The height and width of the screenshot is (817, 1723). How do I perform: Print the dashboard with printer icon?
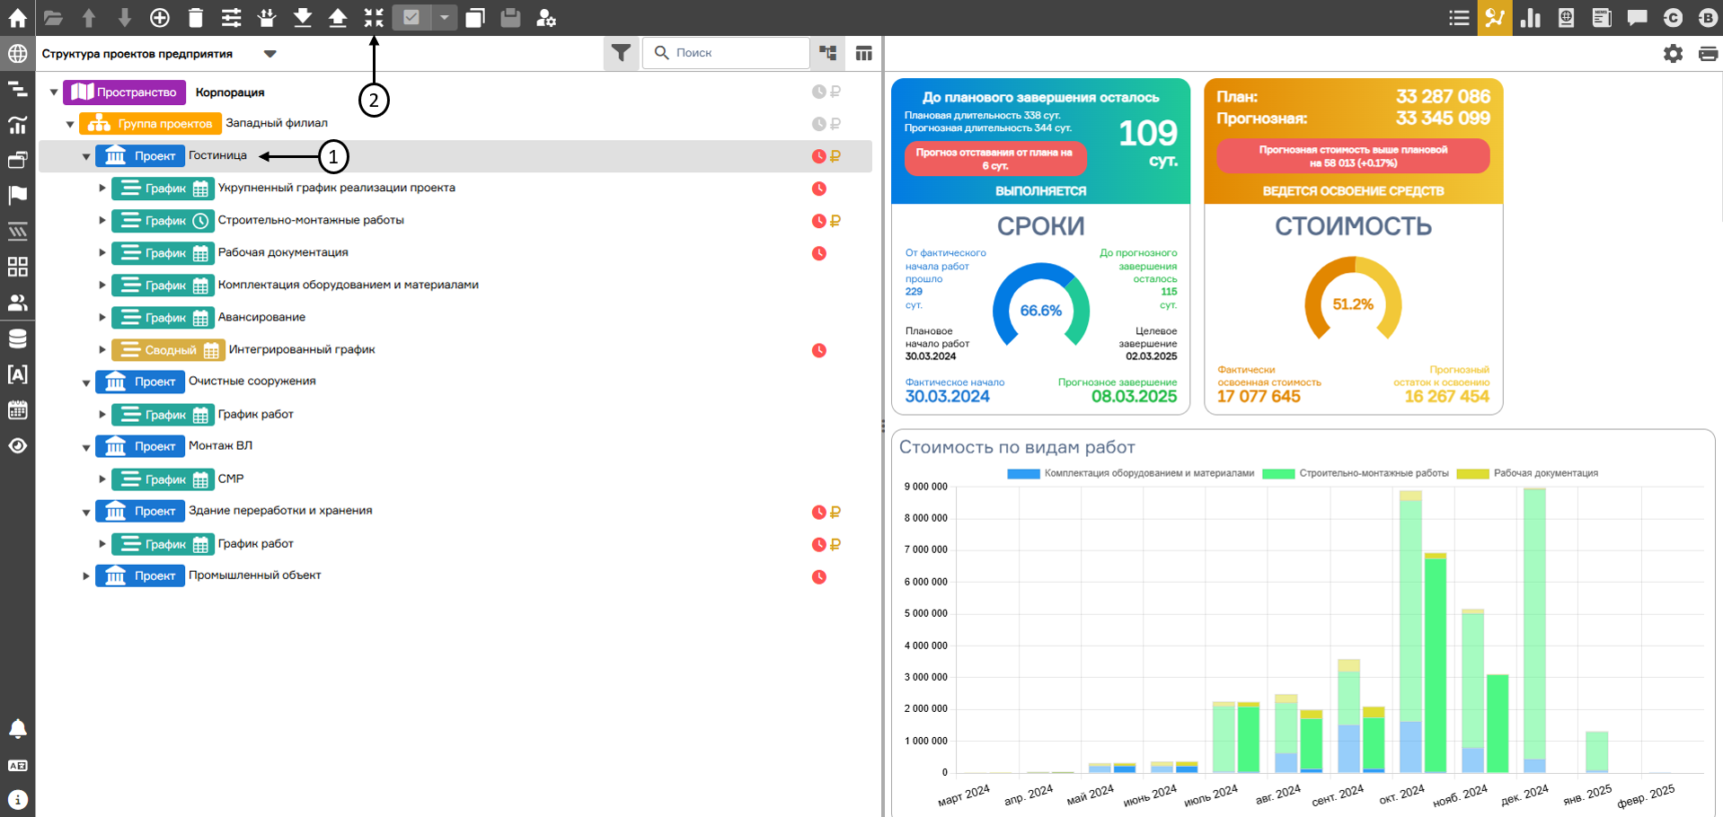[1709, 54]
